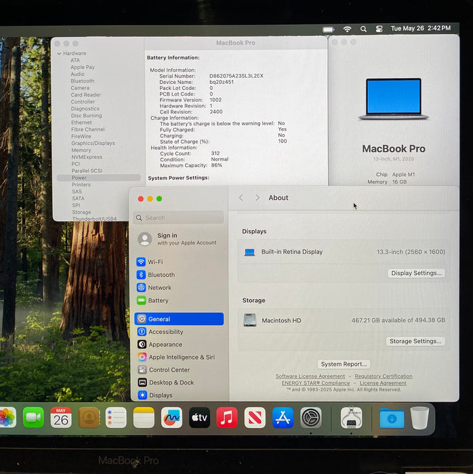Open Calendar showing May 26 in Dock
This screenshot has width=473, height=474.
point(61,418)
